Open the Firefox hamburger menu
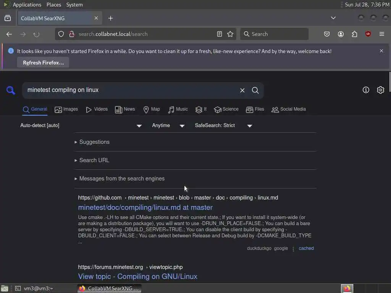The height and width of the screenshot is (293, 391). coord(382,34)
